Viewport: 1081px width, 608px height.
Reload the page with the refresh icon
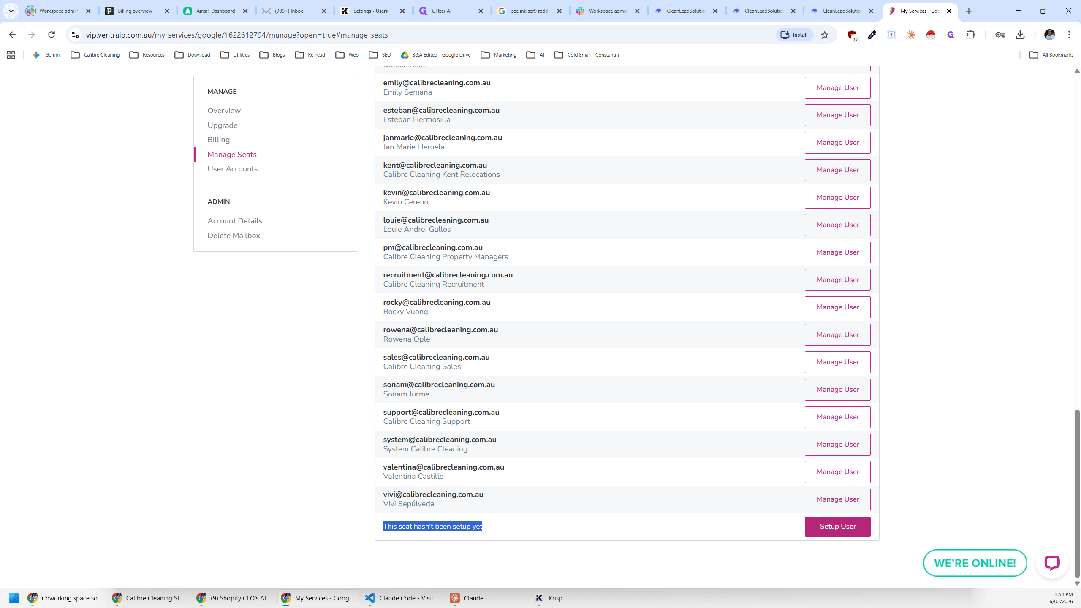coord(52,35)
